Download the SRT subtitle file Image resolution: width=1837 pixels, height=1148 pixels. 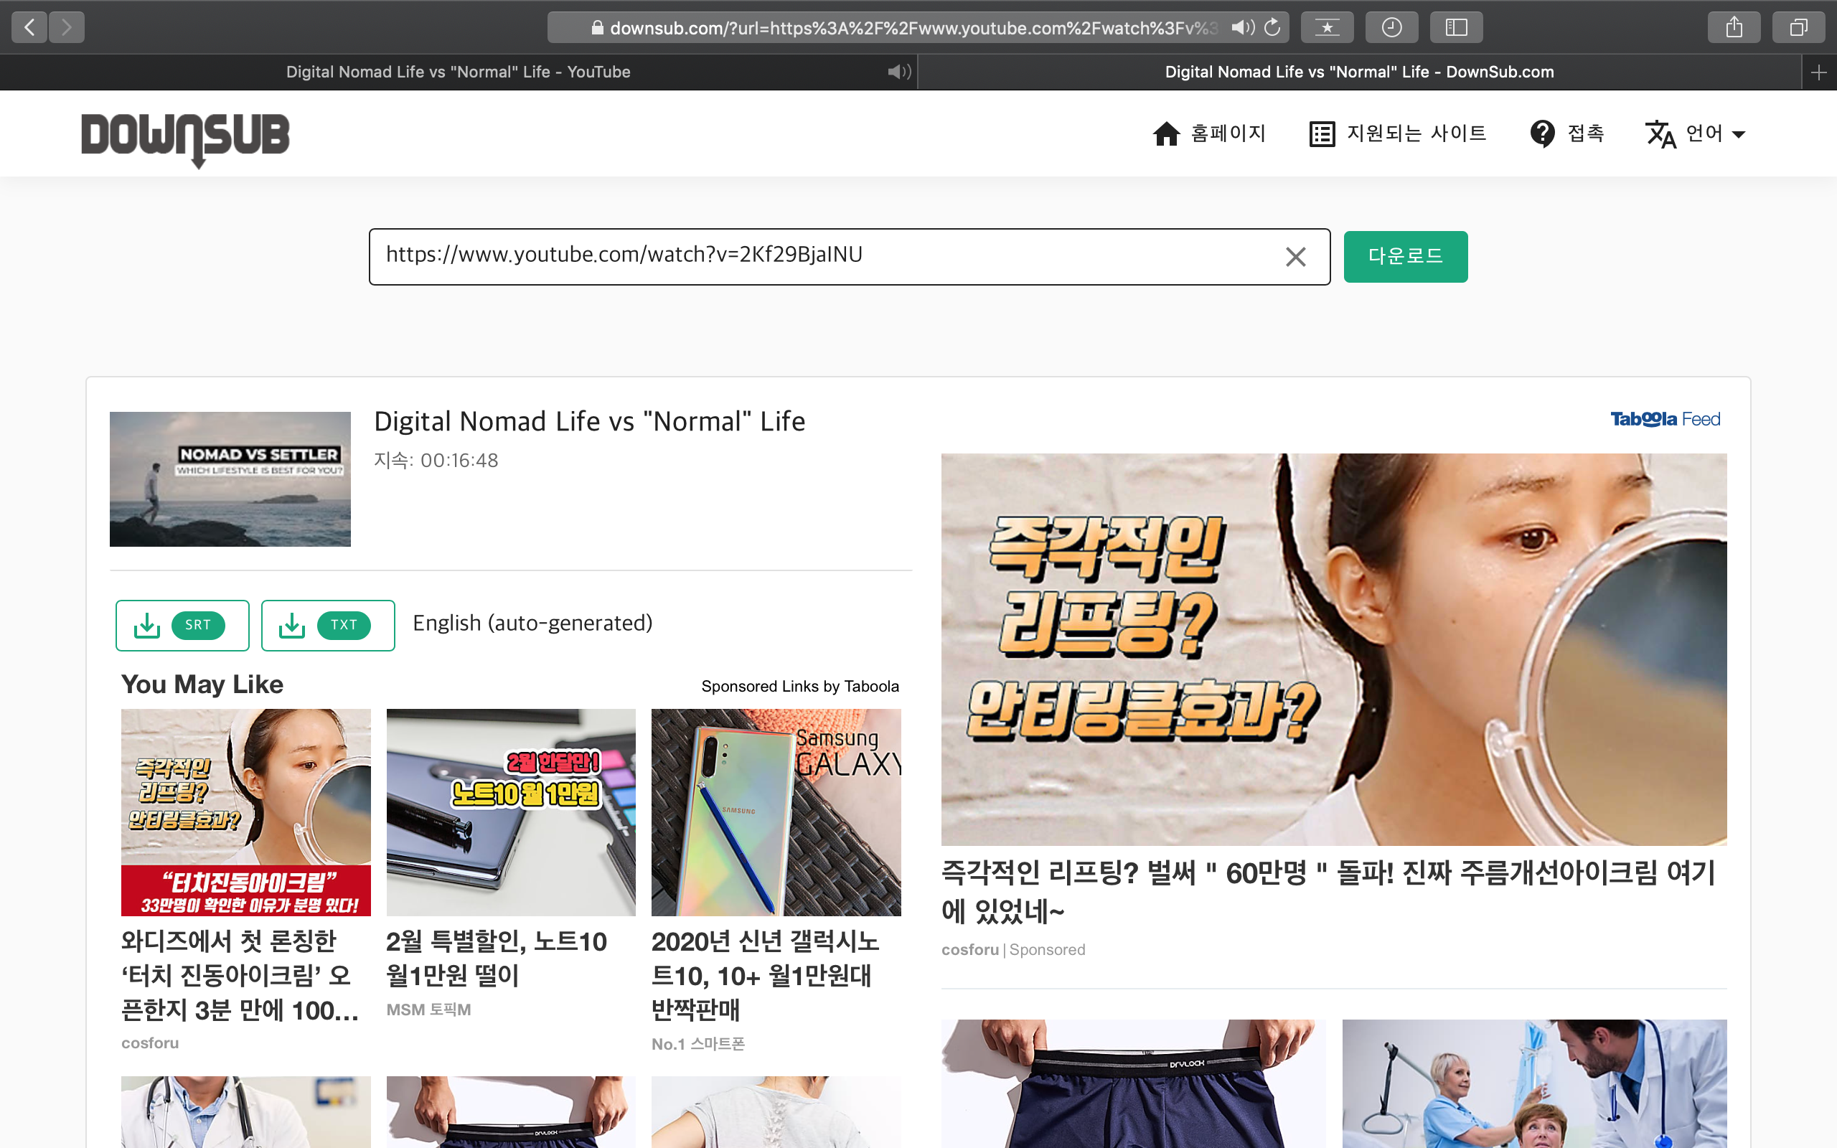coord(182,625)
